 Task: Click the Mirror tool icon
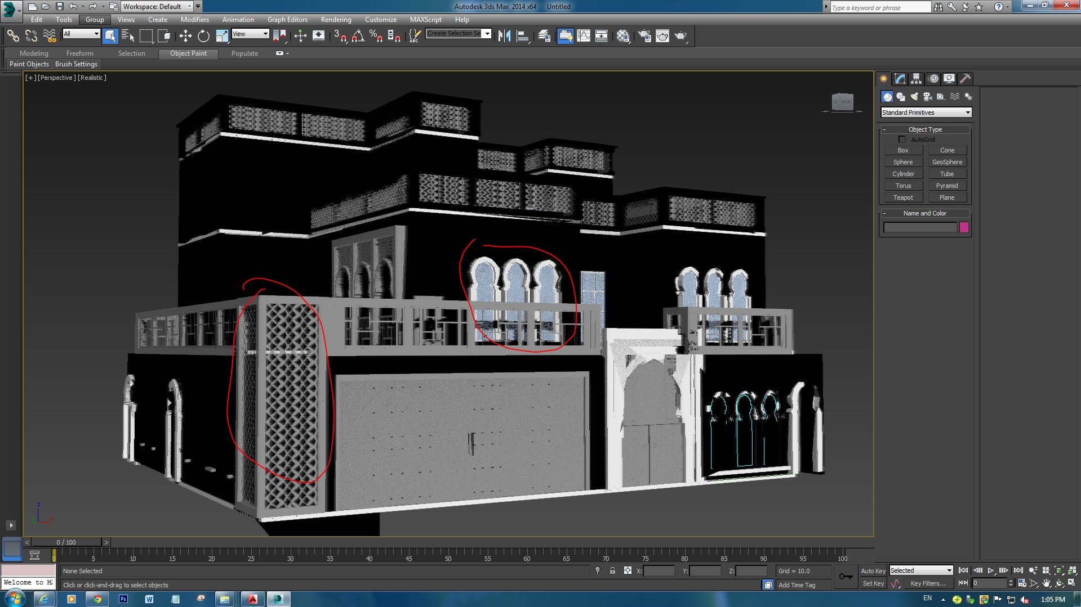coord(504,37)
